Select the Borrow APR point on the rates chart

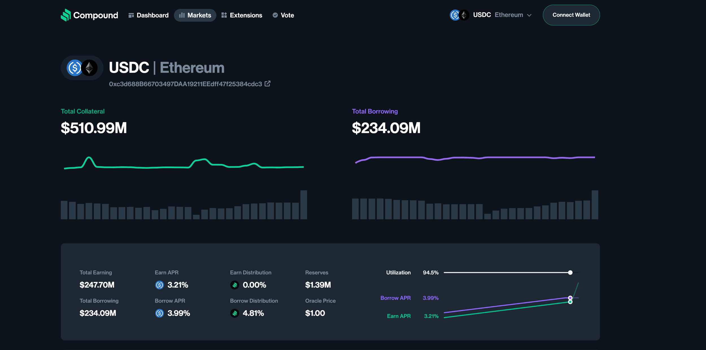[x=570, y=297]
